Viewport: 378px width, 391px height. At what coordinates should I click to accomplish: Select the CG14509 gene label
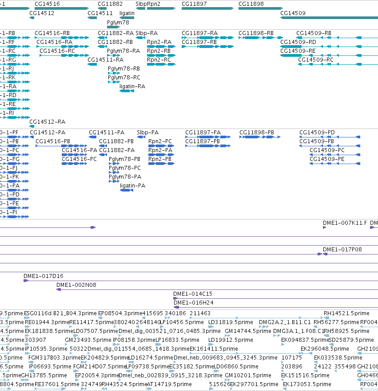point(293,13)
